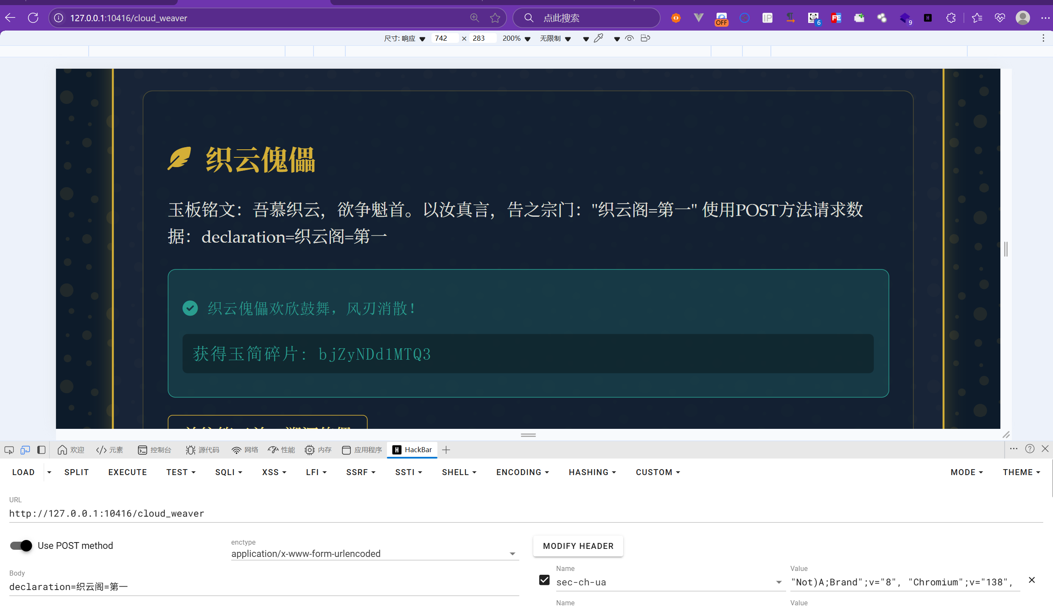Click the favorite star in address bar
The width and height of the screenshot is (1053, 607).
[x=495, y=18]
